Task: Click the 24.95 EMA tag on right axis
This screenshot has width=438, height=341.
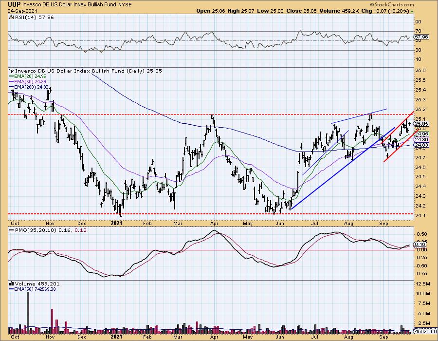Action: pyautogui.click(x=421, y=134)
